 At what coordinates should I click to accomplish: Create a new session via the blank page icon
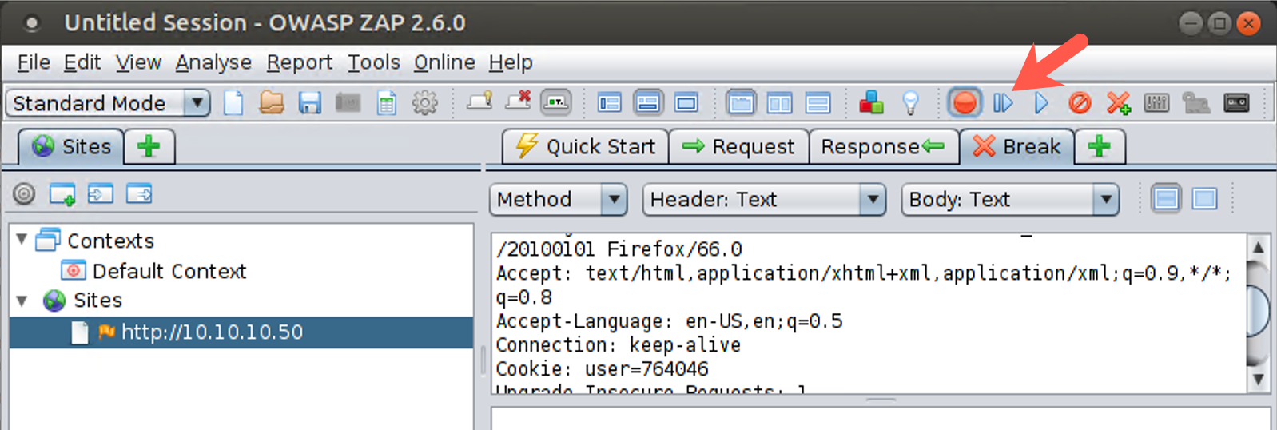[233, 103]
